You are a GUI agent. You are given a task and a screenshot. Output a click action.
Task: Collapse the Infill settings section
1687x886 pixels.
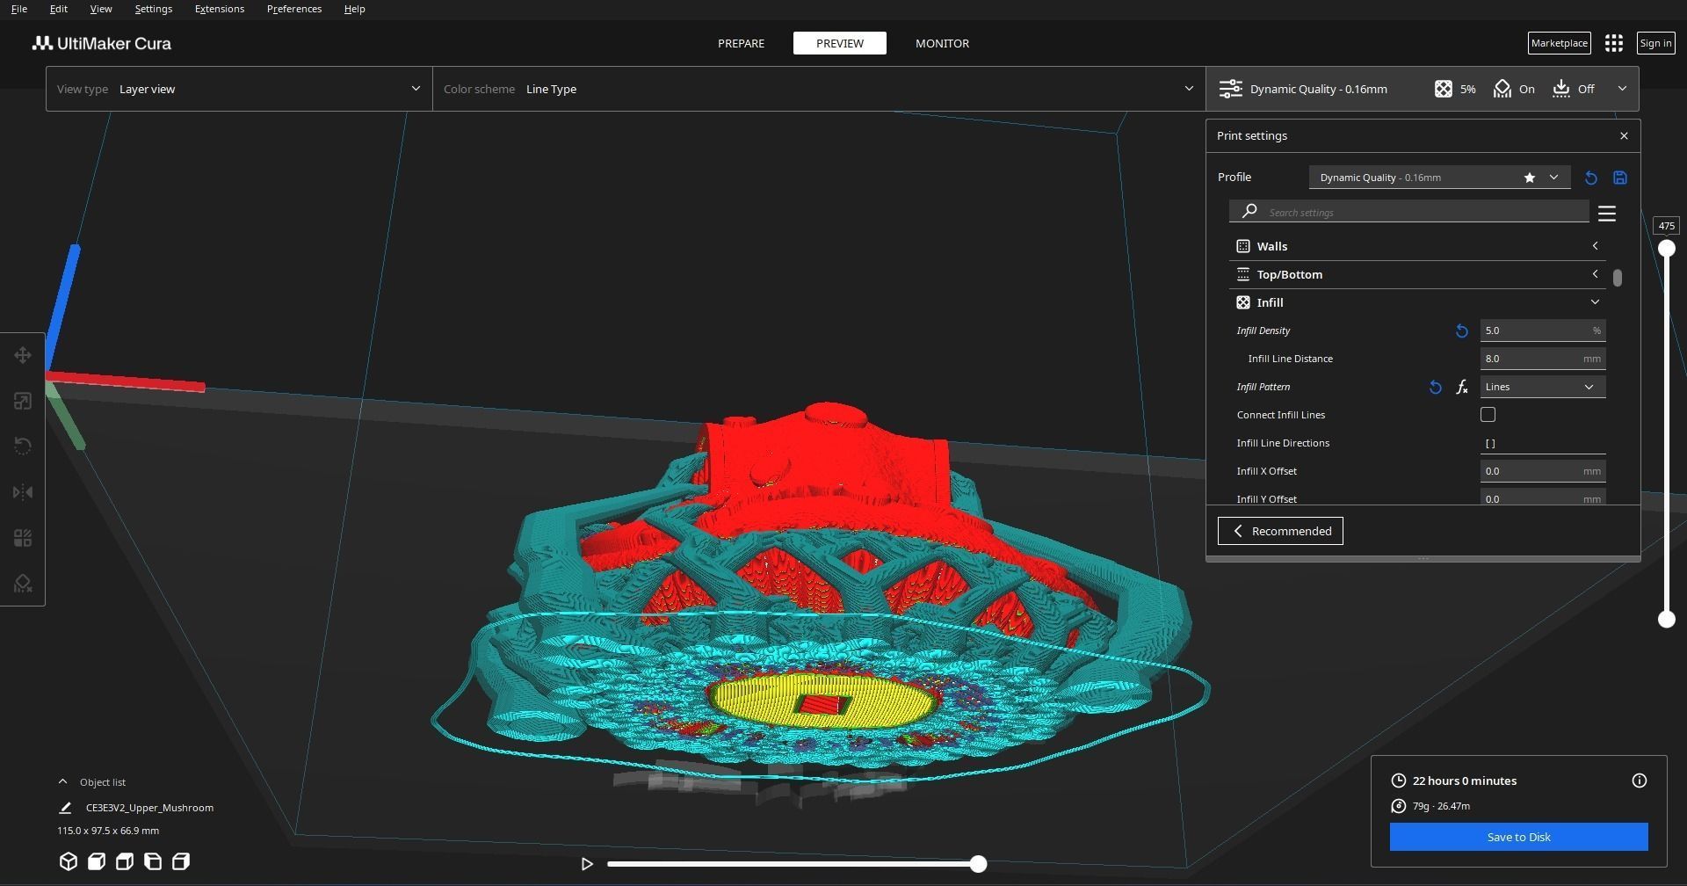click(x=1417, y=302)
